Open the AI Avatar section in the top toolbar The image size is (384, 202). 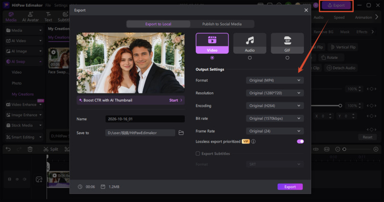(x=30, y=17)
